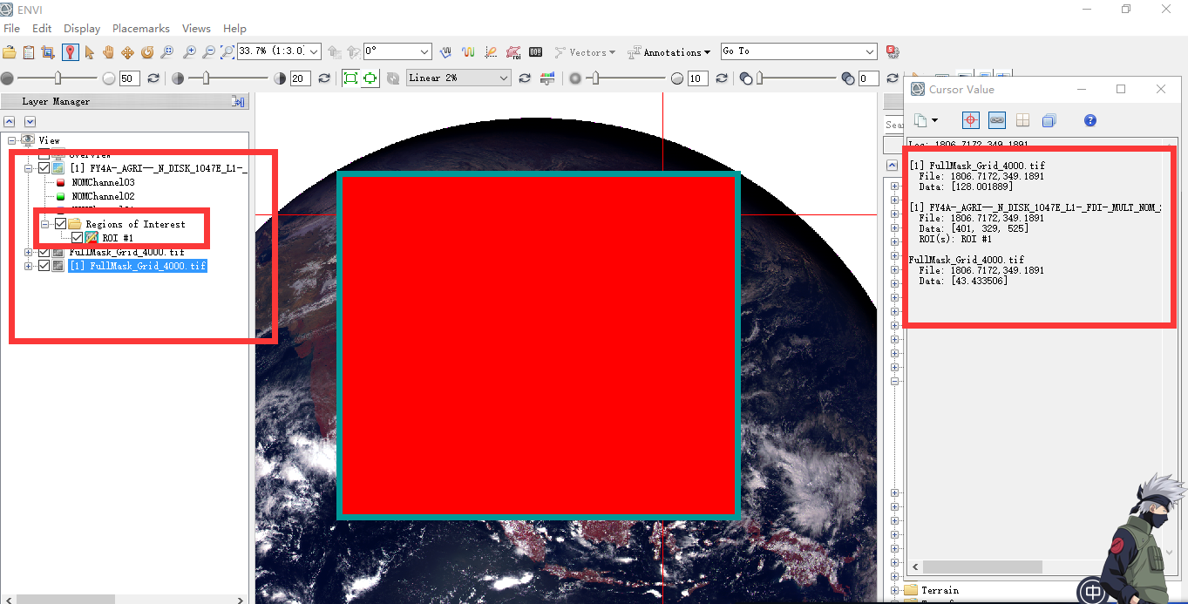Toggle Regions of Interest folder checkbox
Image resolution: width=1188 pixels, height=604 pixels.
(x=60, y=224)
